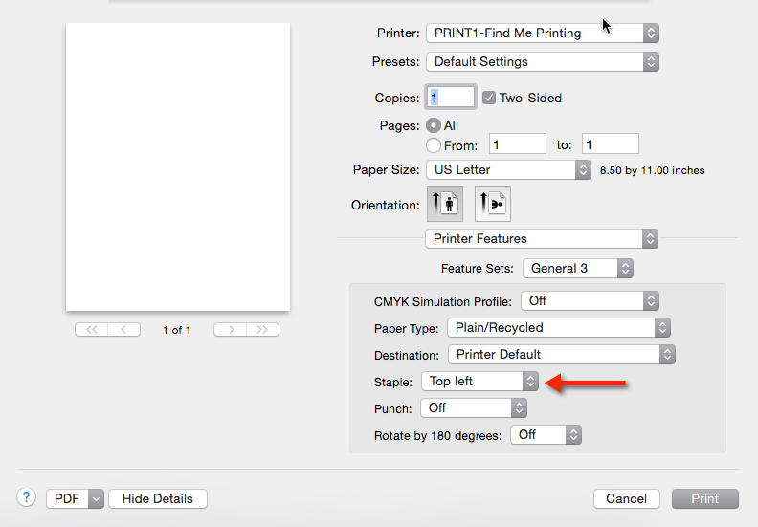This screenshot has width=758, height=527.
Task: Go to next preview page arrow
Action: [230, 329]
